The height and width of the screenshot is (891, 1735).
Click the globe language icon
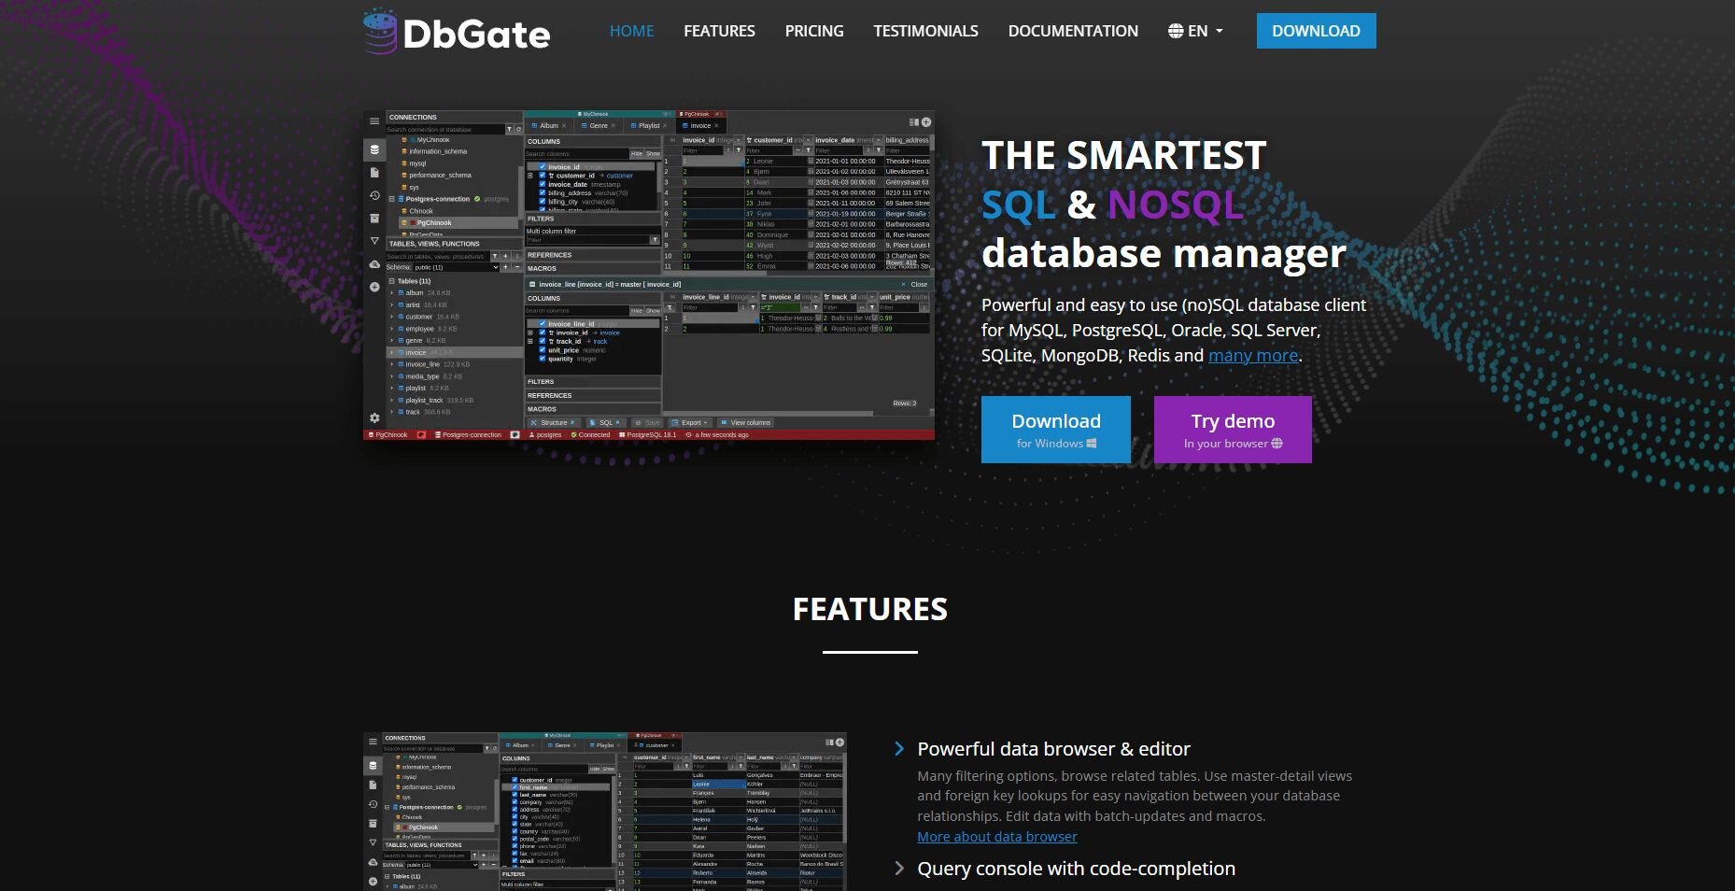[x=1176, y=31]
